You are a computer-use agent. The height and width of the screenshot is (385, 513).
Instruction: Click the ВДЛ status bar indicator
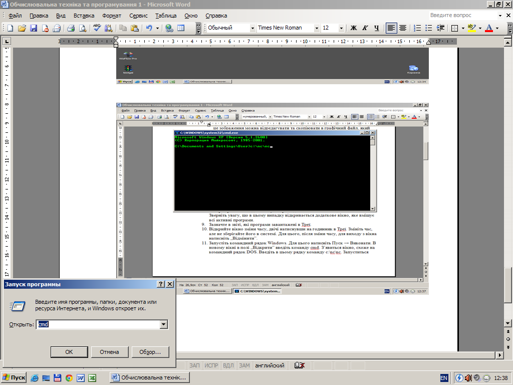[228, 365]
